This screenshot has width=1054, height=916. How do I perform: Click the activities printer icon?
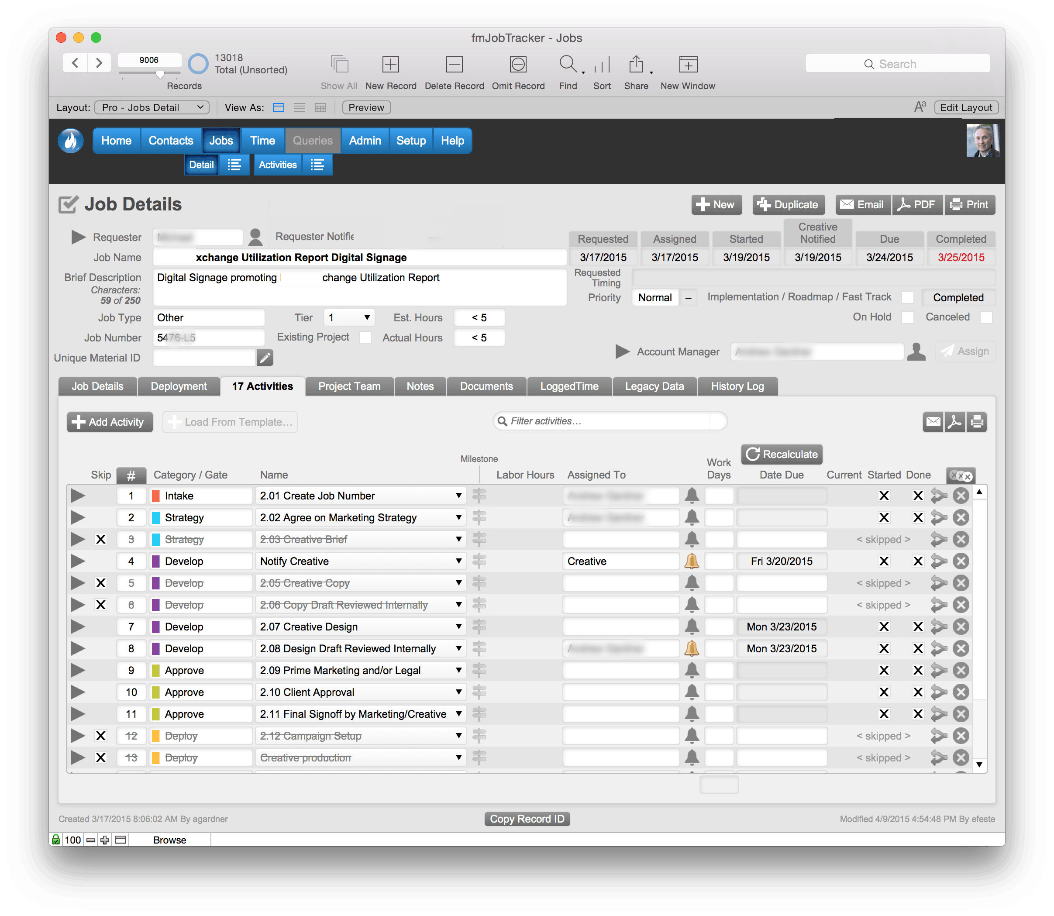[x=977, y=422]
